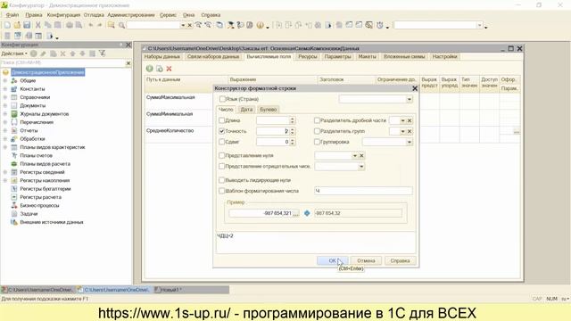Click the green Add field icon
This screenshot has width=571, height=321.
(149, 69)
